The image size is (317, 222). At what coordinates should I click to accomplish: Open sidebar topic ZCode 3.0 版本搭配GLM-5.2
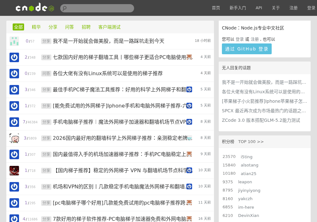(261, 120)
